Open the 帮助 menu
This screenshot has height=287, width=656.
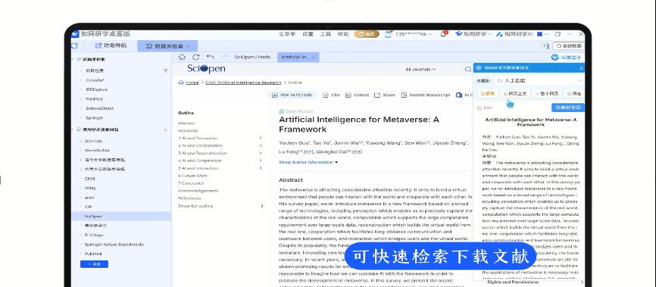[343, 34]
